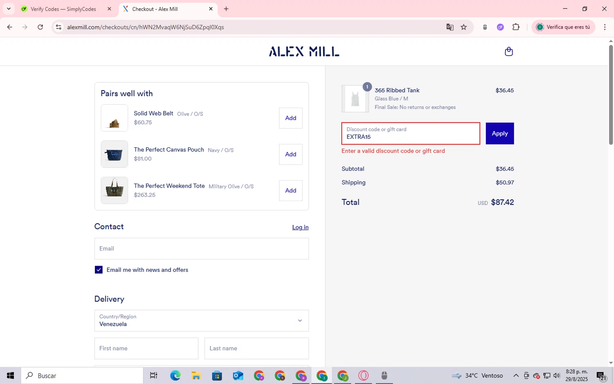
Task: Click the 'Final Sale: No returns or exchanges' text
Action: (x=415, y=107)
